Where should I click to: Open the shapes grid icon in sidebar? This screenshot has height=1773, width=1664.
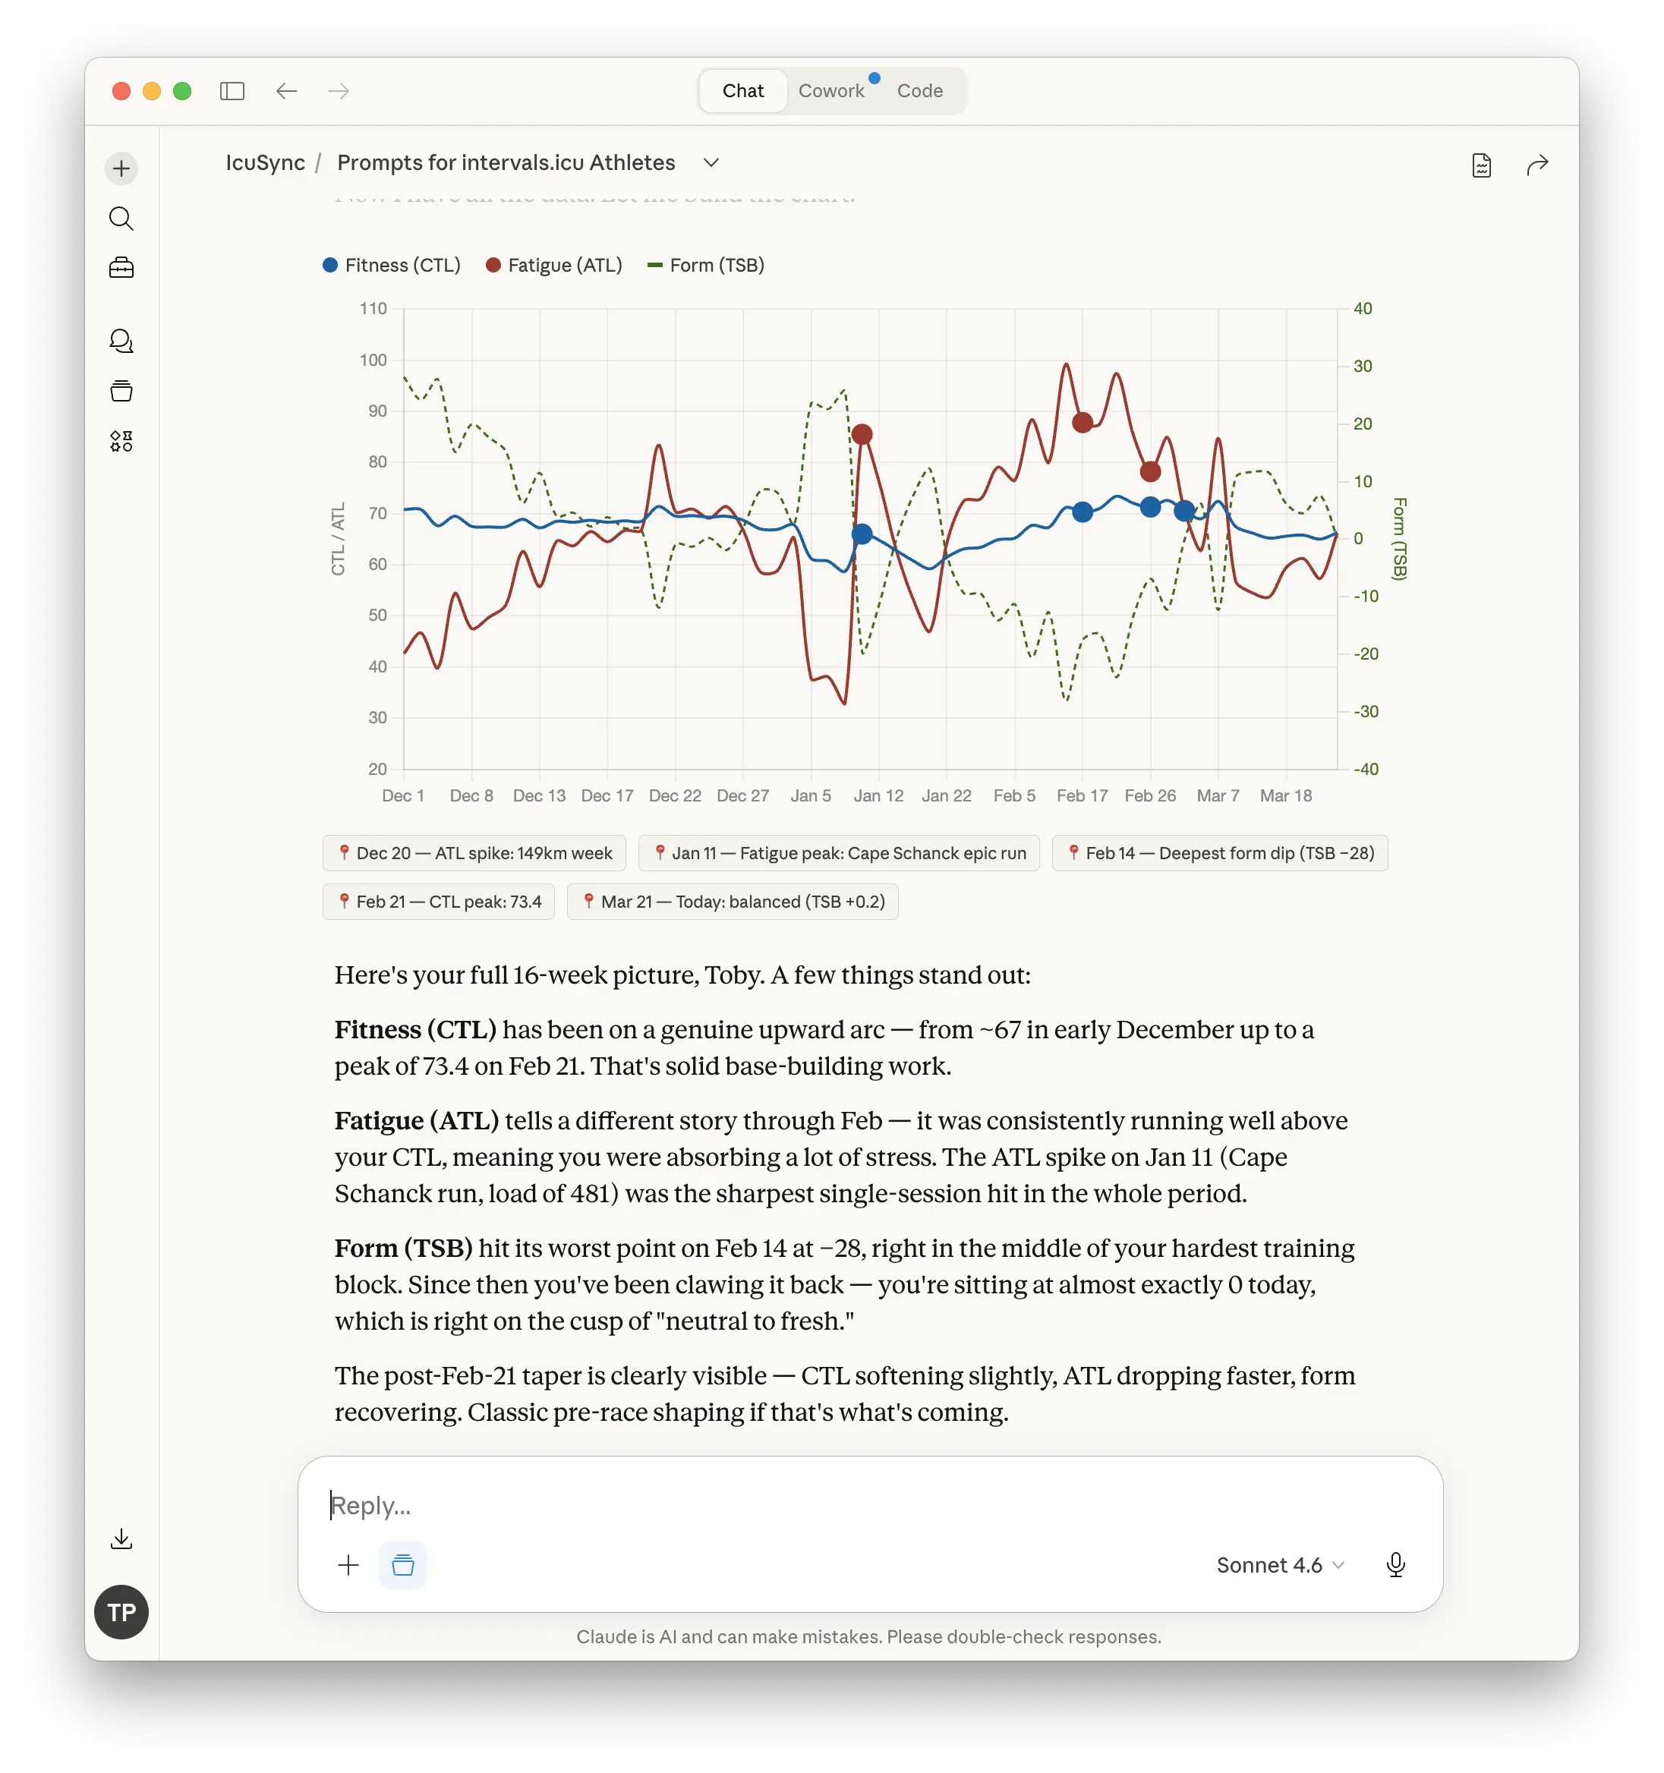121,440
